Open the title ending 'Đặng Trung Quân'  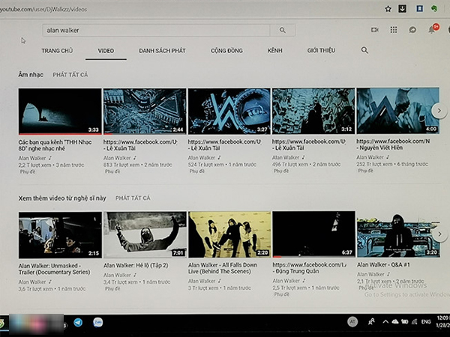pyautogui.click(x=309, y=268)
